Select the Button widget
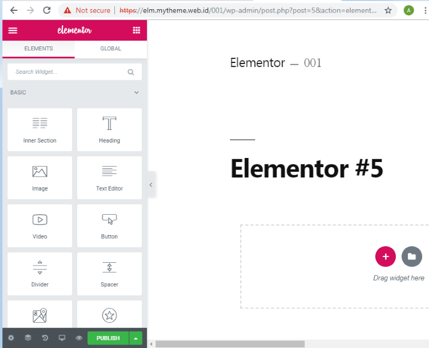Image resolution: width=429 pixels, height=348 pixels. tap(109, 226)
